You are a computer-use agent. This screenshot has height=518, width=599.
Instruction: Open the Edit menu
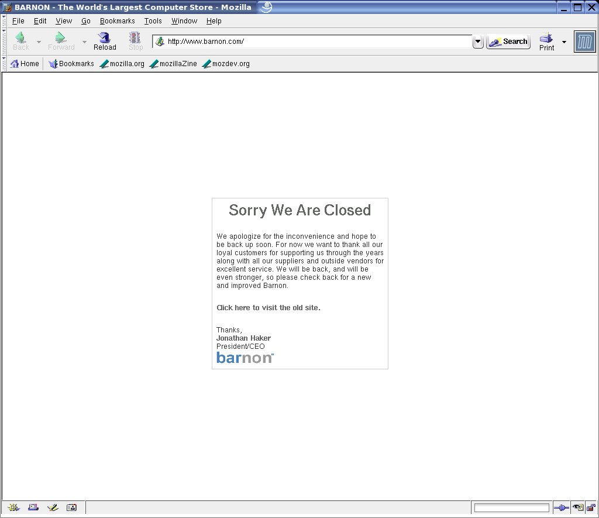pos(40,21)
